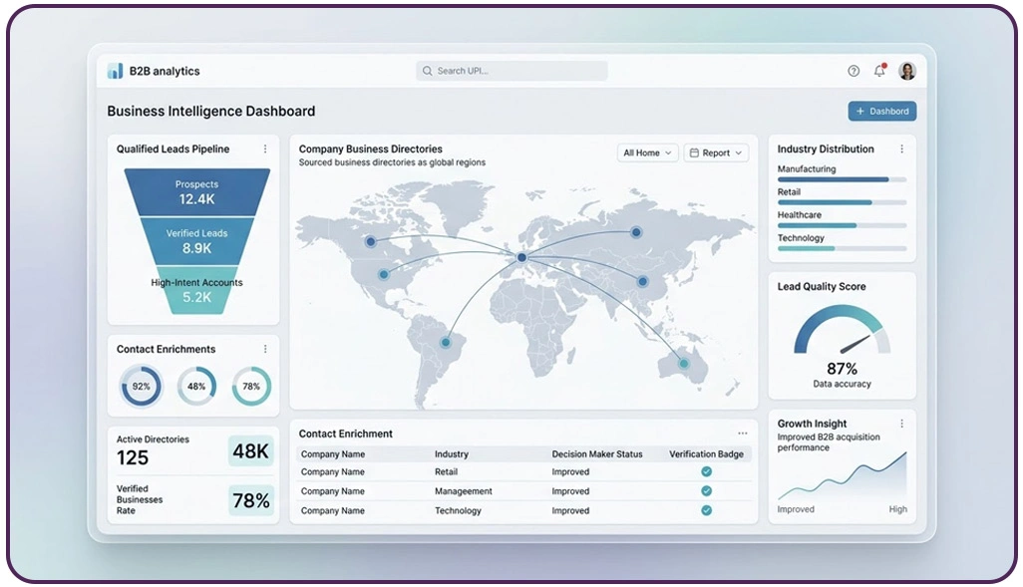Open the help question mark icon
The image size is (1023, 587).
(x=853, y=71)
